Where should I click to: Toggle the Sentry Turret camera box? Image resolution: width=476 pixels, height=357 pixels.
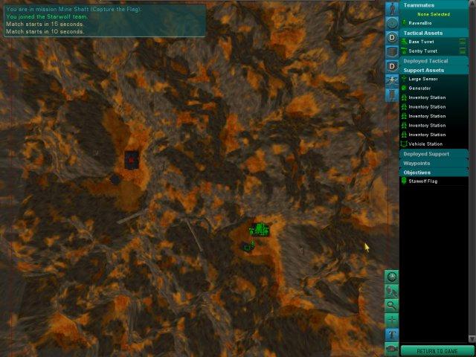click(463, 51)
